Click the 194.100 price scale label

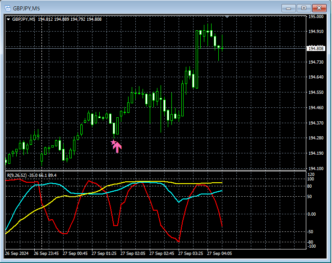coord(316,168)
